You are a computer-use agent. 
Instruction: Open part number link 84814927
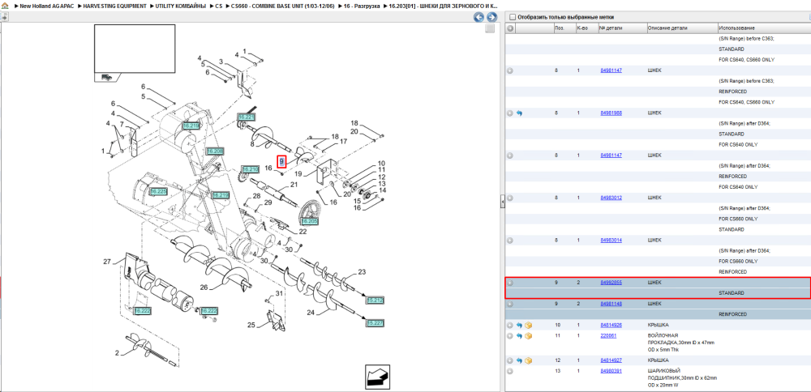tap(611, 360)
